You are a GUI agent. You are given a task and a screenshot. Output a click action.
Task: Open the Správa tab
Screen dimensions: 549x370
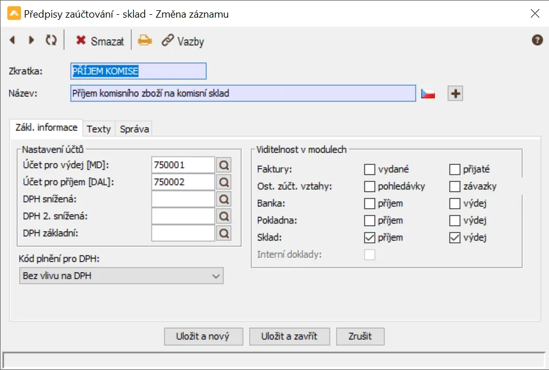pos(134,129)
